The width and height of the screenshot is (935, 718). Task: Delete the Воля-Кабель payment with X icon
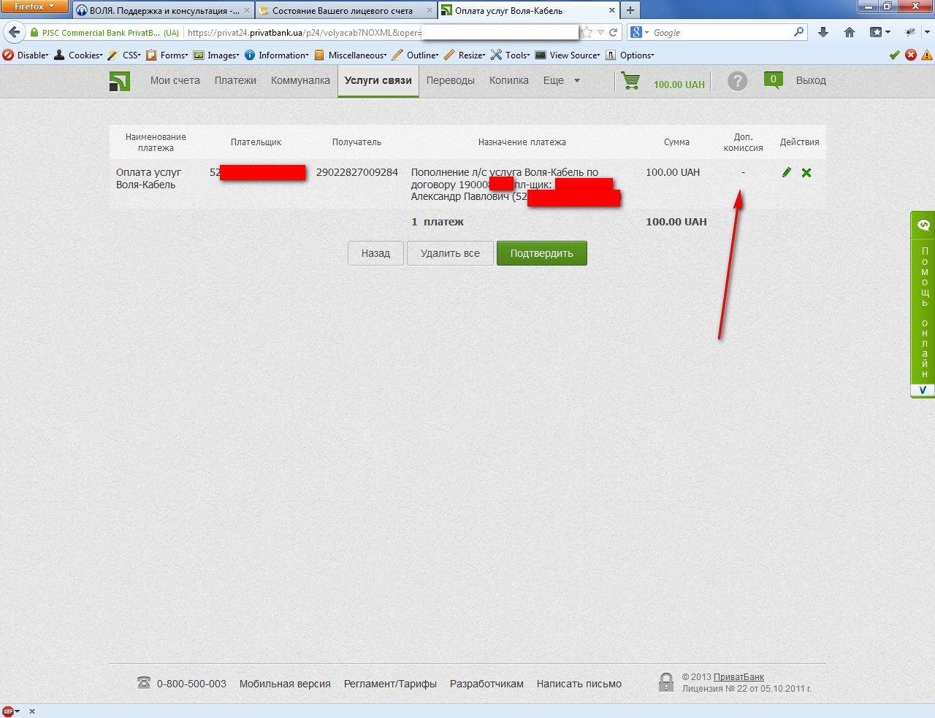pos(806,172)
